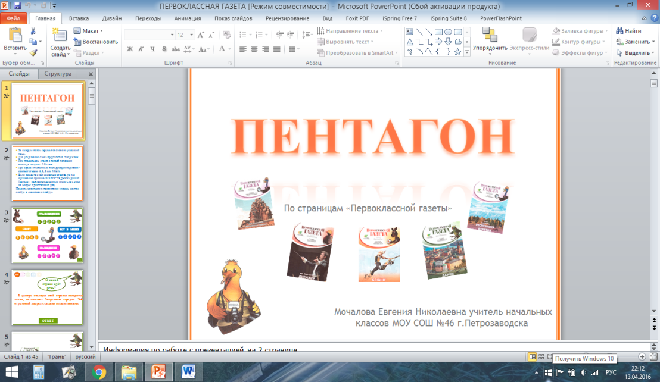Expand the shapes gallery more arrow
The width and height of the screenshot is (660, 382).
(x=467, y=52)
